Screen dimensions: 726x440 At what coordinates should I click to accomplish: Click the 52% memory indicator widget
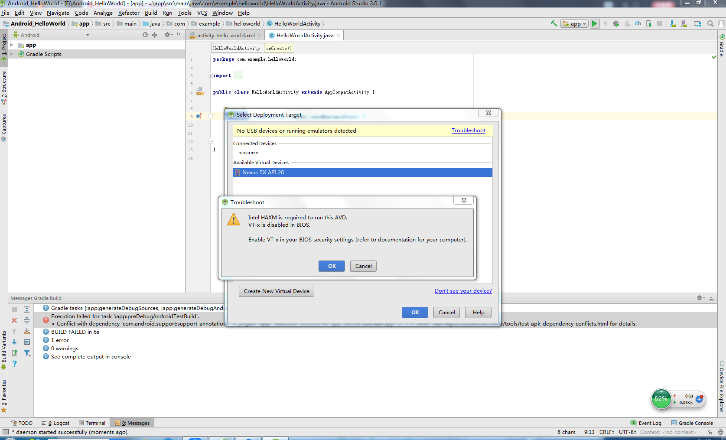(x=661, y=398)
